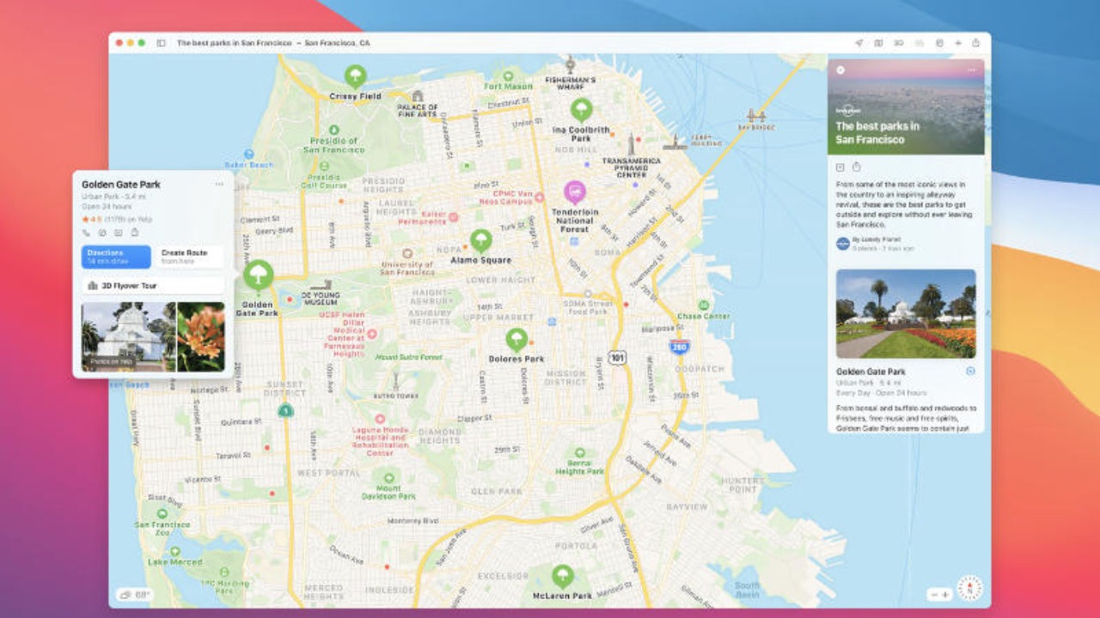Click Create Route from here button

(189, 257)
